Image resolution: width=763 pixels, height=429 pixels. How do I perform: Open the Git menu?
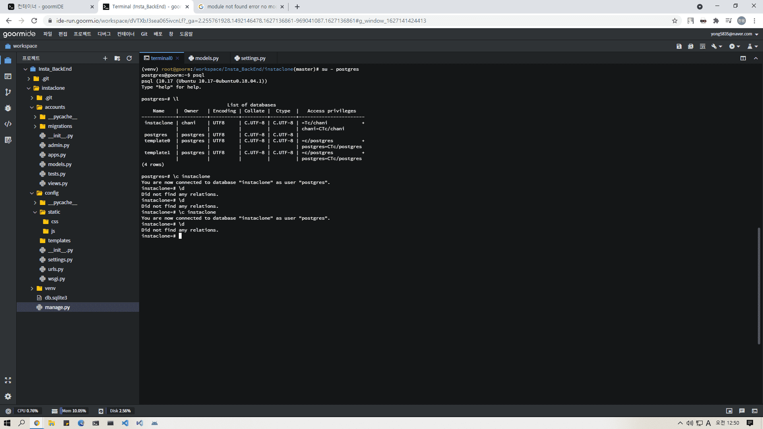[x=144, y=34]
